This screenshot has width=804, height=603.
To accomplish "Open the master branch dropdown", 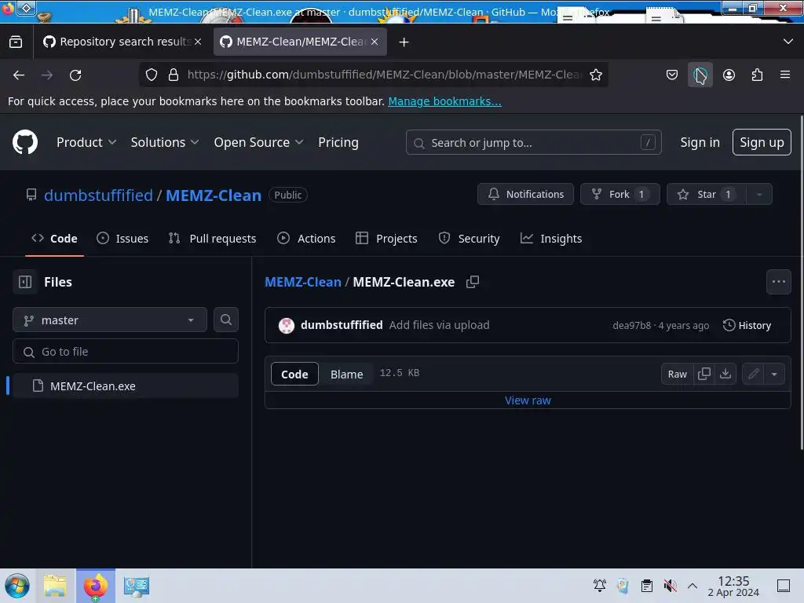I will 110,320.
